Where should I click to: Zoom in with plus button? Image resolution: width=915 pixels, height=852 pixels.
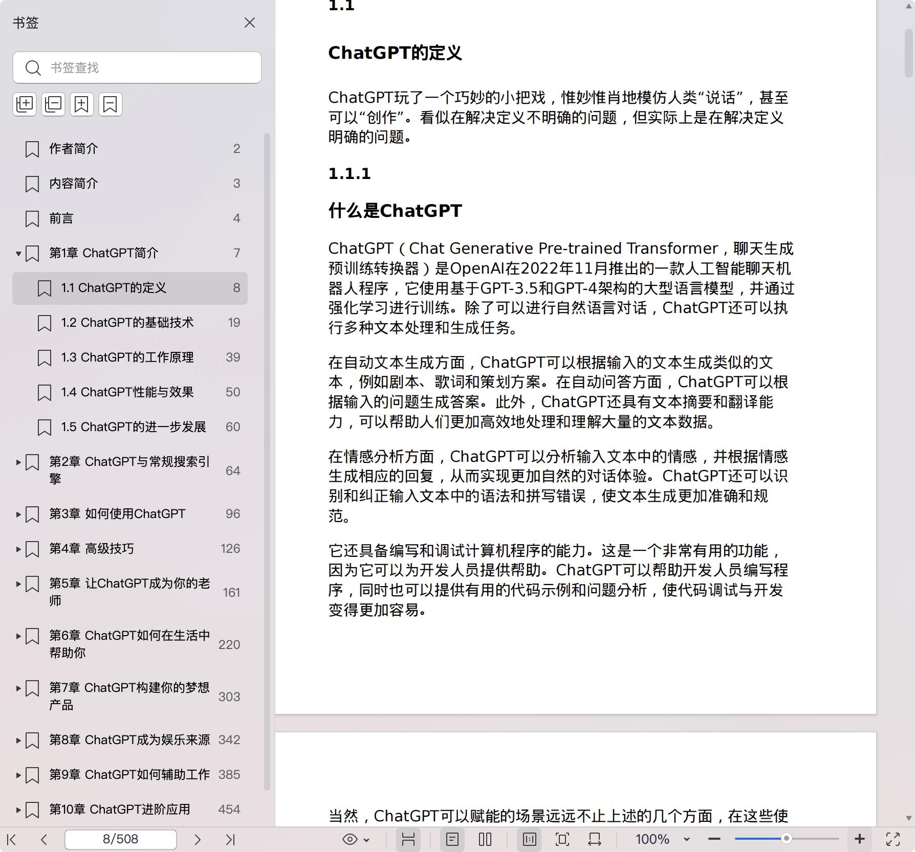(x=860, y=839)
